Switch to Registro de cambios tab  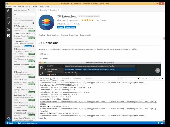(70, 35)
